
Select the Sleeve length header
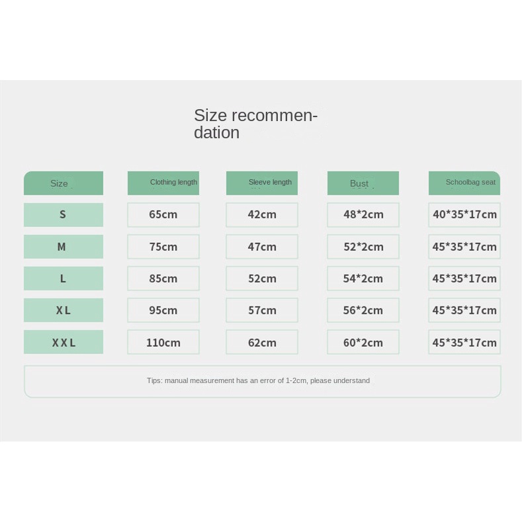click(262, 183)
